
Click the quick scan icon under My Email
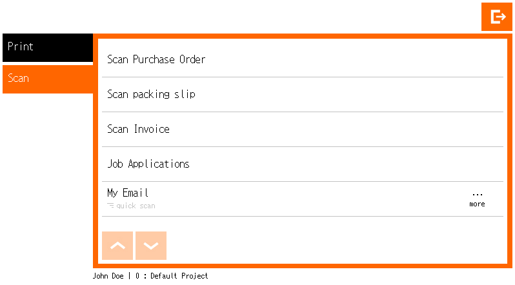point(110,206)
